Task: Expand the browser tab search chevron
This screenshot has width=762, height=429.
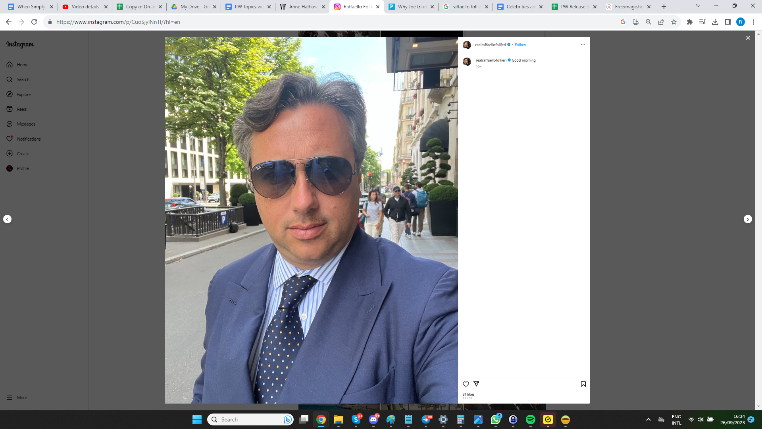Action: pyautogui.click(x=698, y=6)
